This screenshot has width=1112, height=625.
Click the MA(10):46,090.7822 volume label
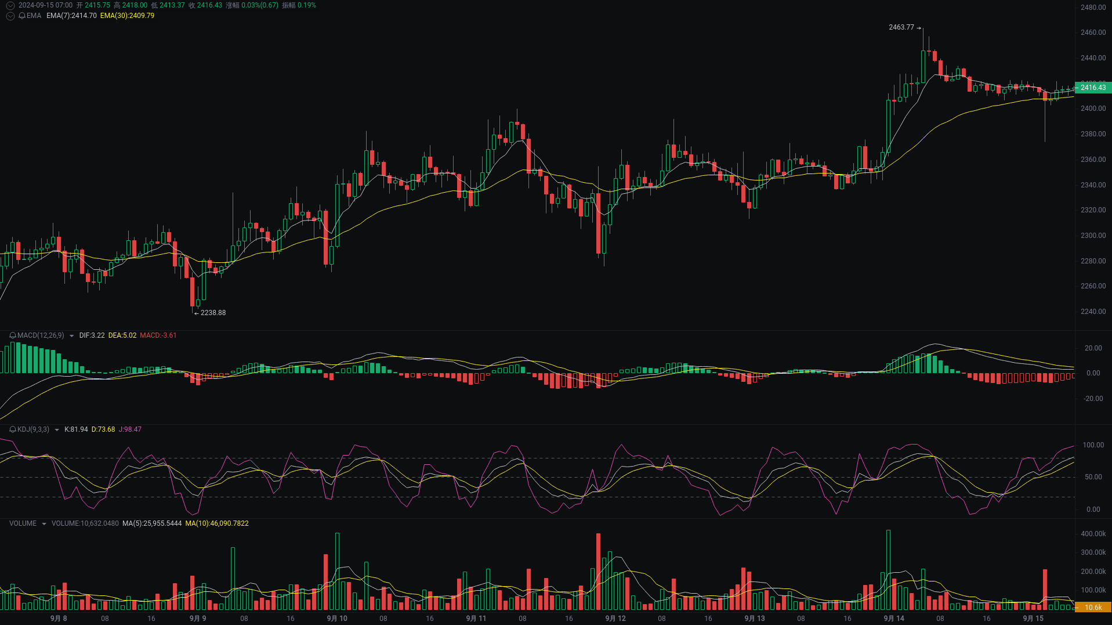217,523
